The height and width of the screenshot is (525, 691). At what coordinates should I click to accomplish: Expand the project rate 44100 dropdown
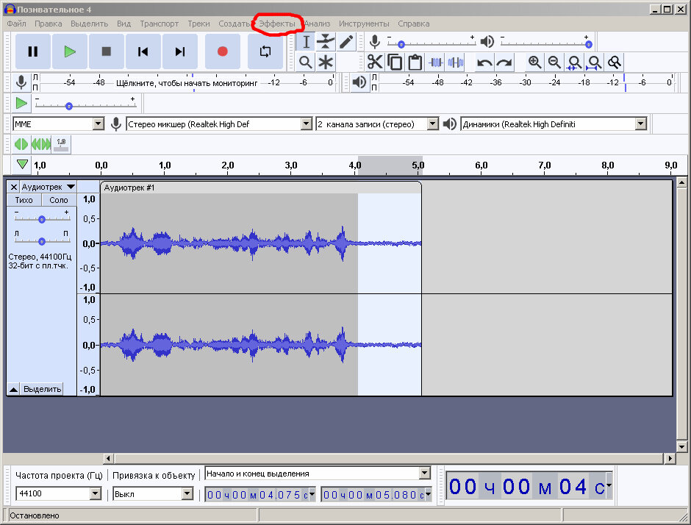[x=96, y=493]
